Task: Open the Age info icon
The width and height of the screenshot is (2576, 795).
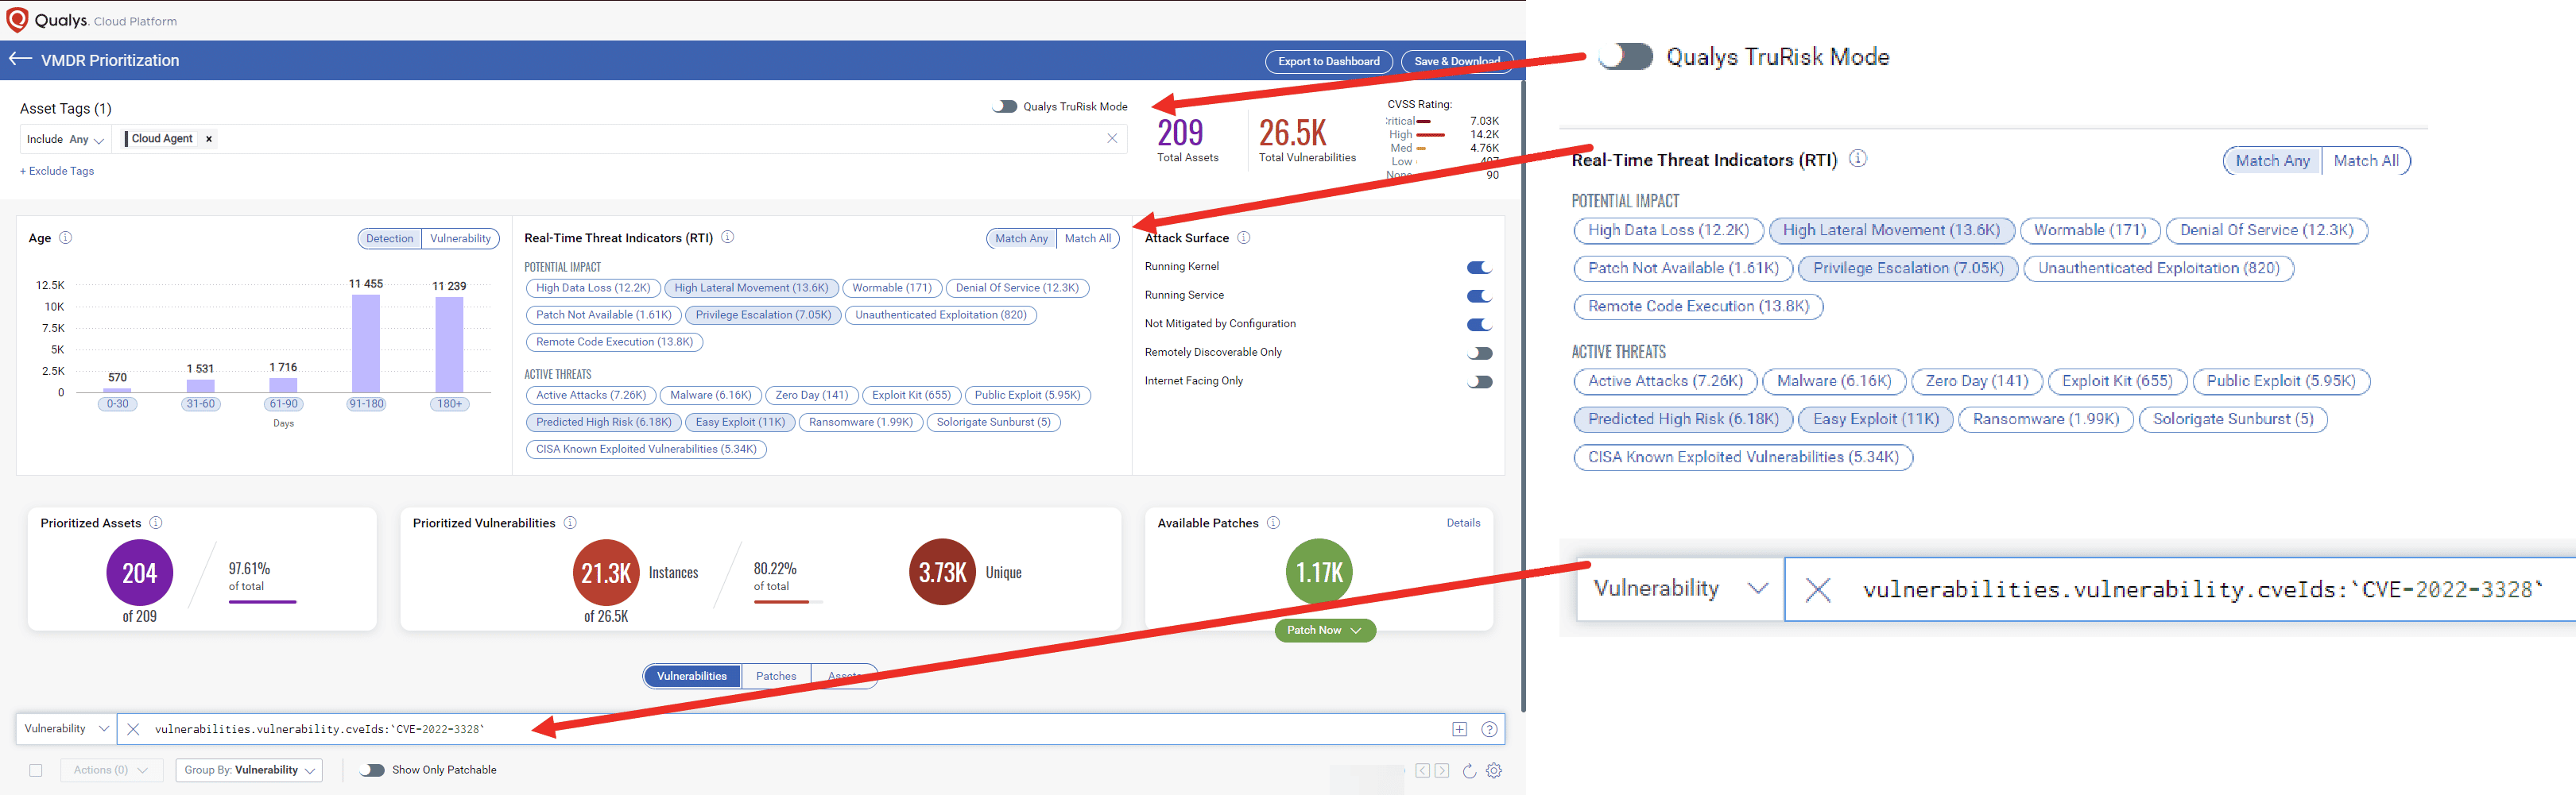Action: point(66,237)
